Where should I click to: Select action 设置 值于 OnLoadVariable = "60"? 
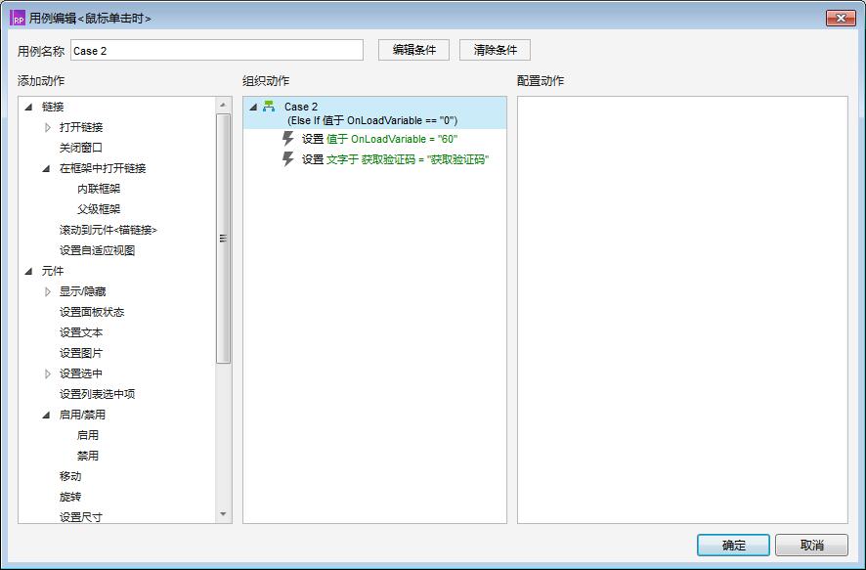[x=380, y=139]
